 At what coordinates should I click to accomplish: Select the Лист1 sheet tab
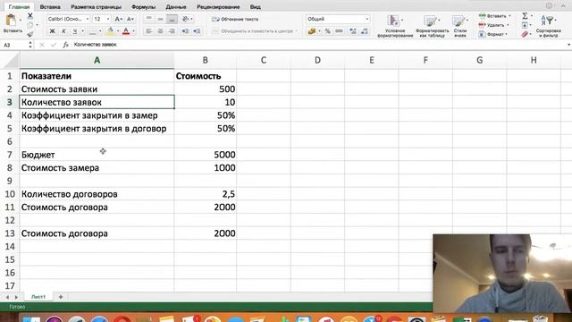38,297
